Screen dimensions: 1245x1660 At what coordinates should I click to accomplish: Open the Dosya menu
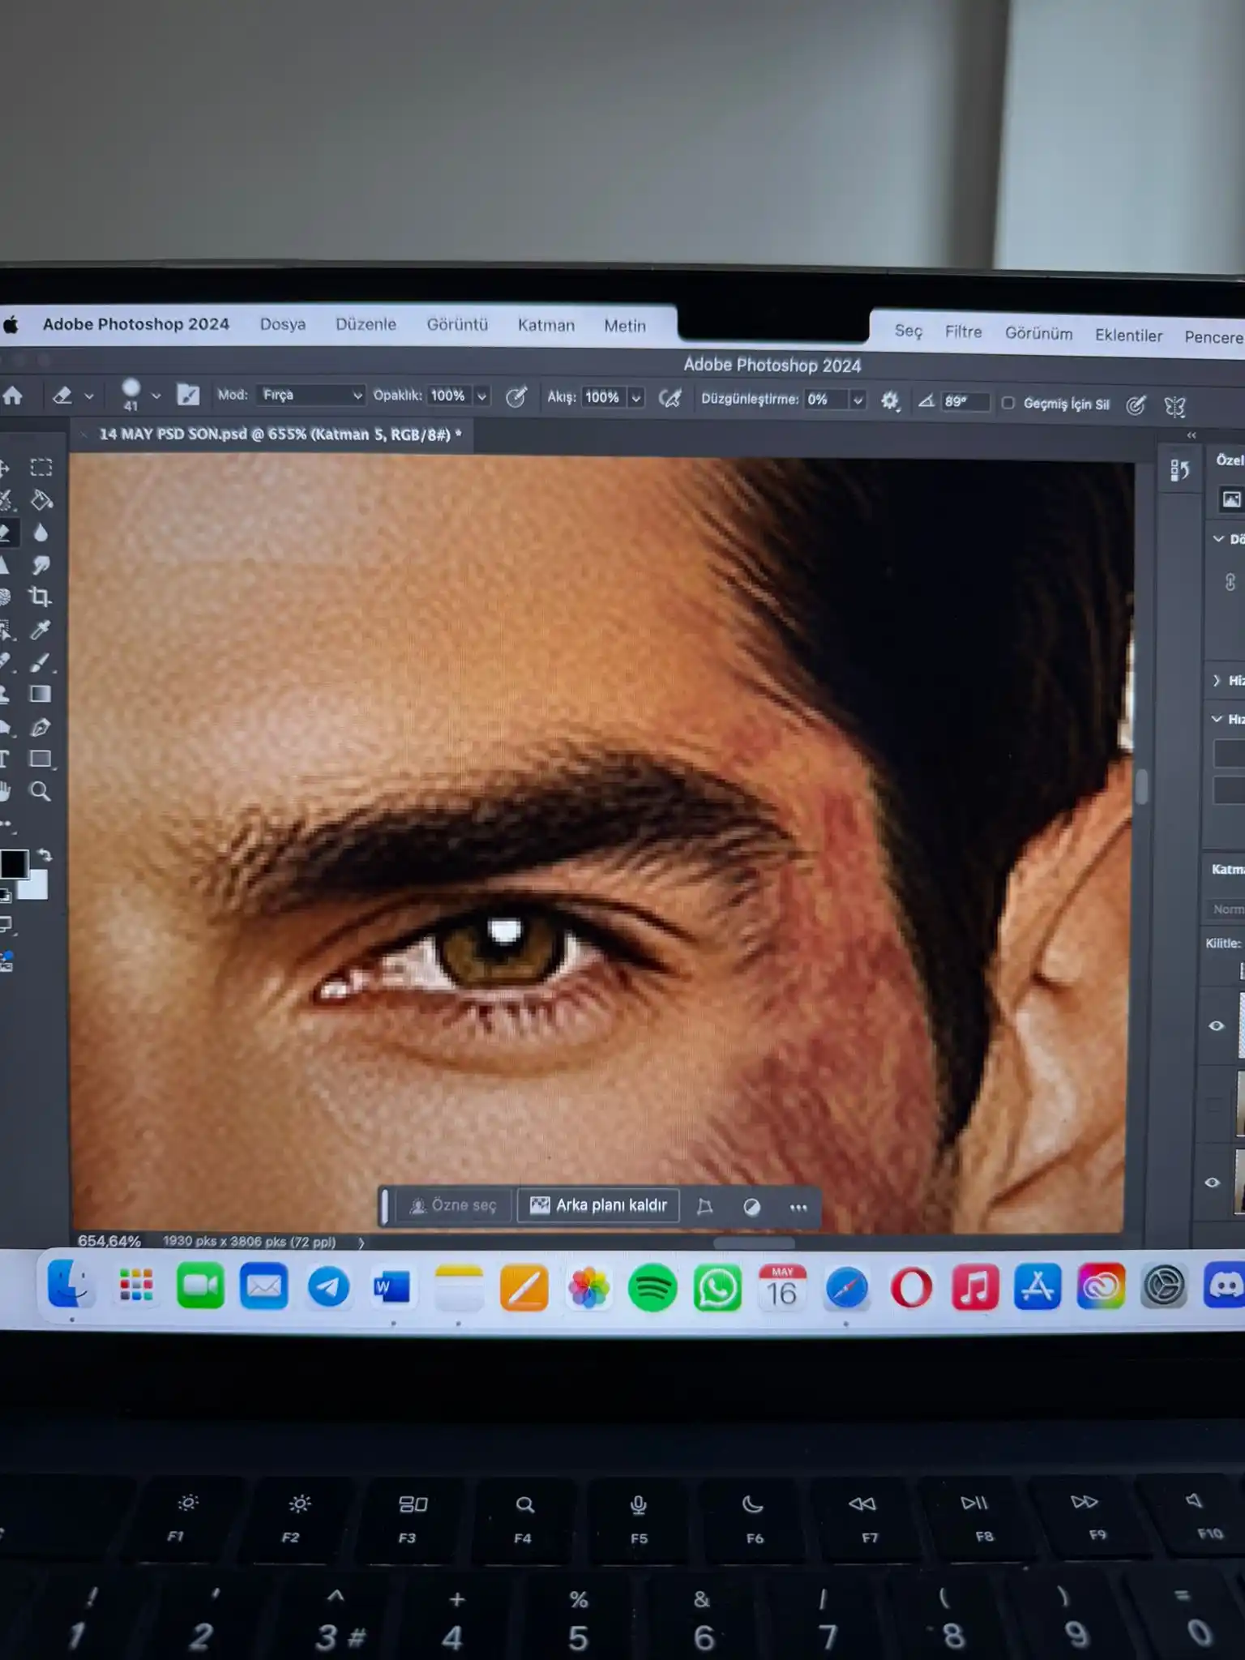coord(283,324)
